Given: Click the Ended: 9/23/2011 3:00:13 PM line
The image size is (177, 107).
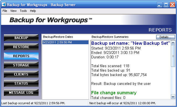Looking at the screenshot, I should (x=115, y=53).
